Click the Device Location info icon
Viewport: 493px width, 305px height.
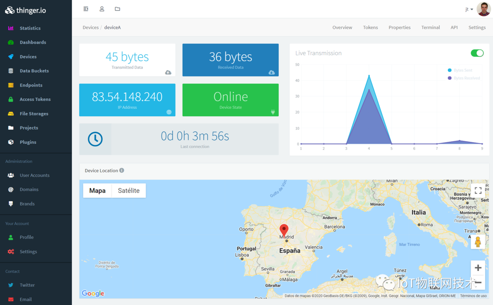[122, 170]
